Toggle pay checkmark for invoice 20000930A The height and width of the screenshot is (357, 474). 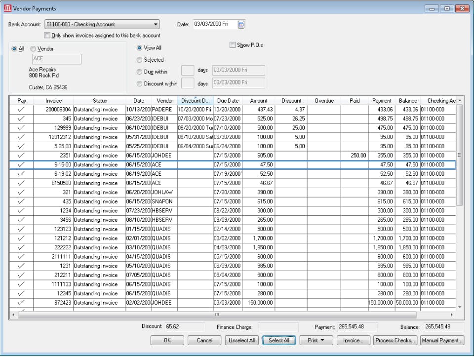(x=21, y=110)
